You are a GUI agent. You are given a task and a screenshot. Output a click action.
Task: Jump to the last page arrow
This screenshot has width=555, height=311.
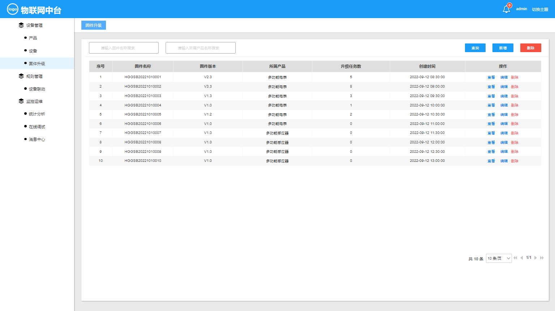tap(542, 258)
